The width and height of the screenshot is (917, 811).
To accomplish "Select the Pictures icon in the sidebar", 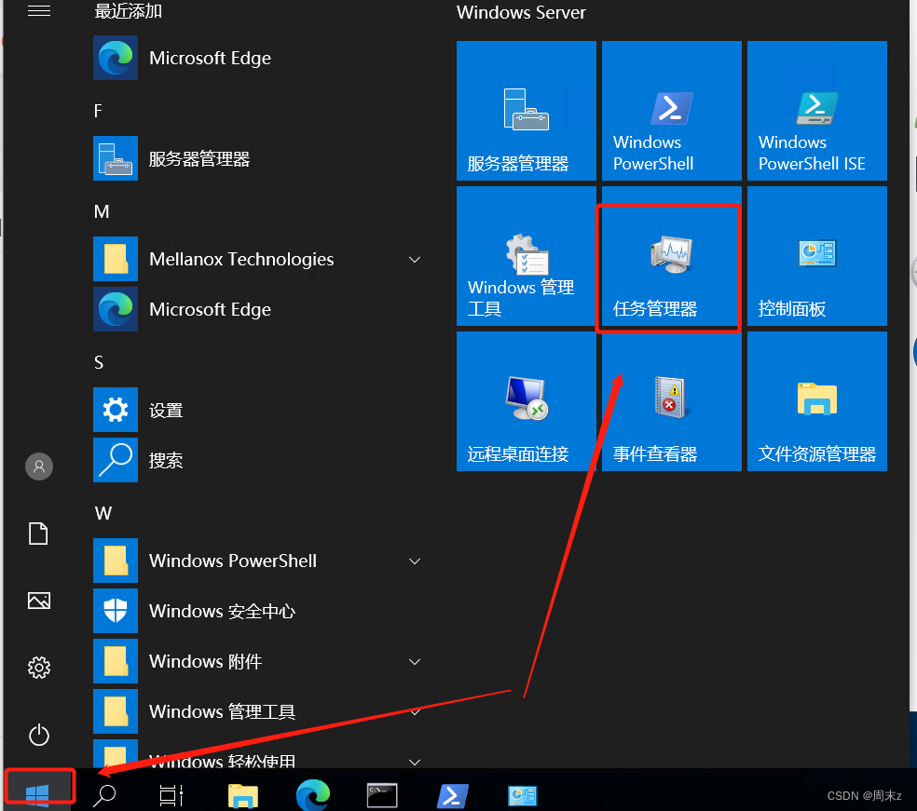I will [x=39, y=601].
